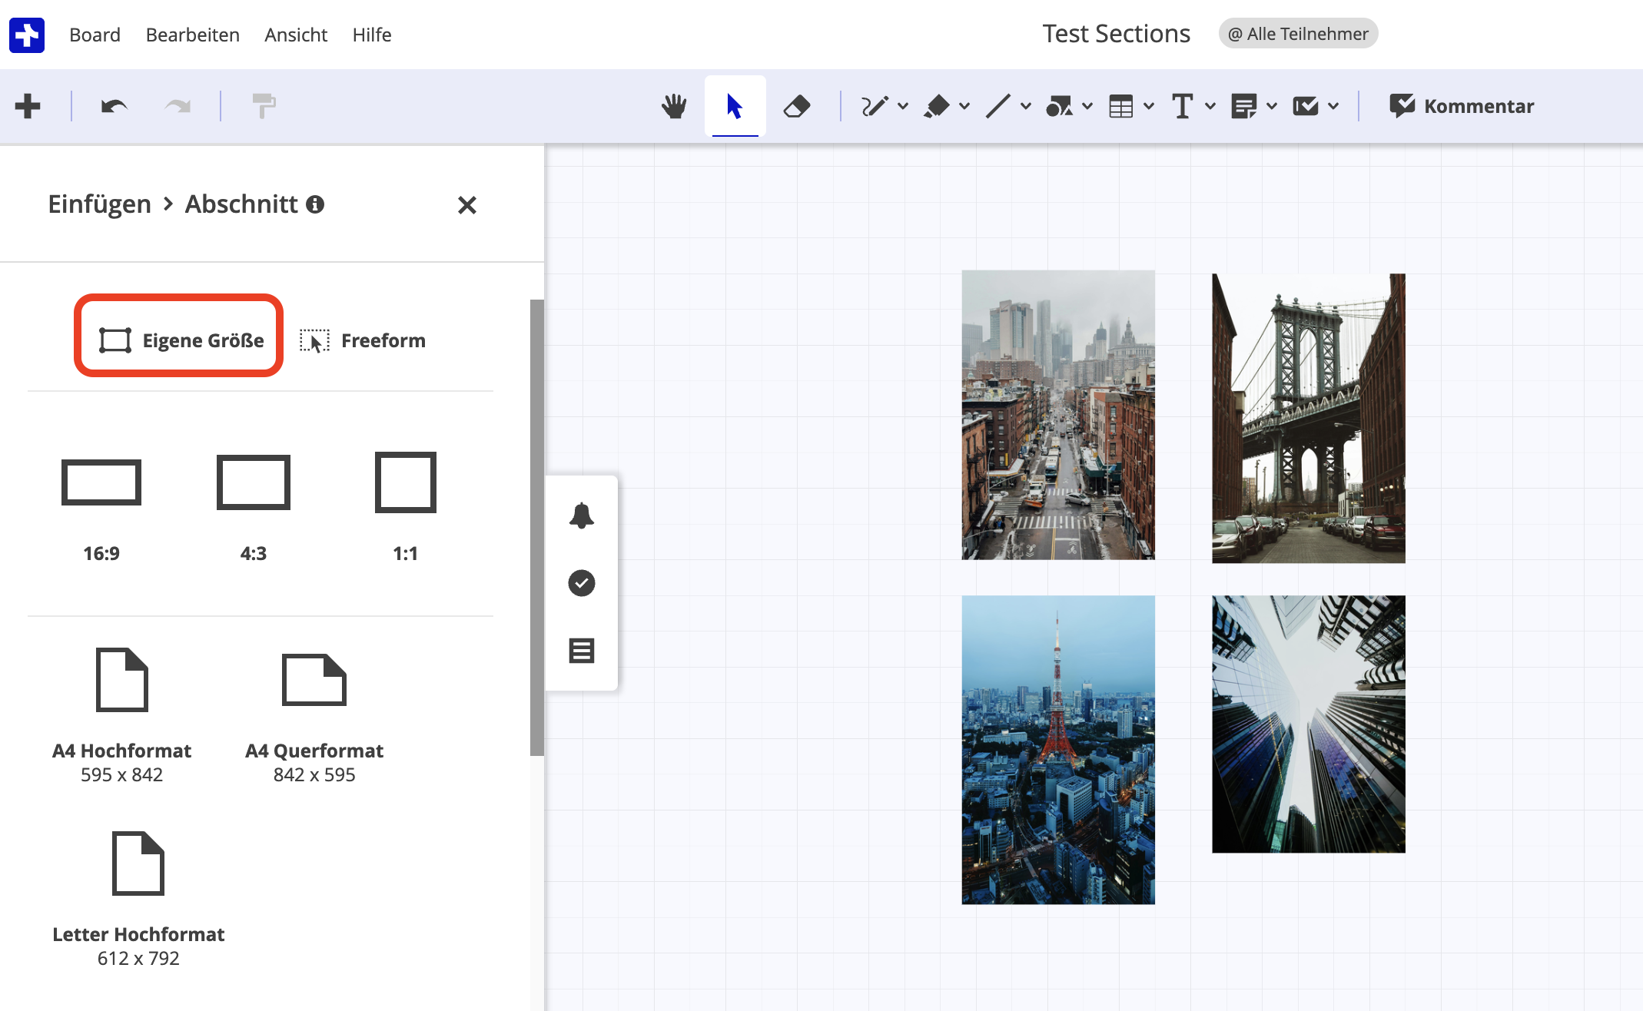
Task: Select the hand panning tool
Action: [x=674, y=106]
